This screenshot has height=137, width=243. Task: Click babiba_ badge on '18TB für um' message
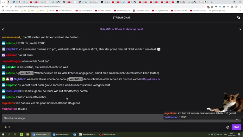coord(3,43)
